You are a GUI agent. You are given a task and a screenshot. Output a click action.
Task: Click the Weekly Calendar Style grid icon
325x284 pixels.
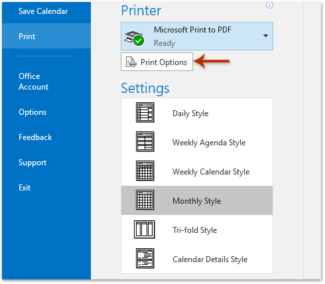145,171
